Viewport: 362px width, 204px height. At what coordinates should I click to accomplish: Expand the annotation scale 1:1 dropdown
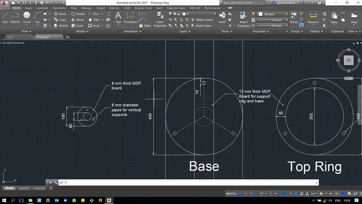[x=315, y=194]
